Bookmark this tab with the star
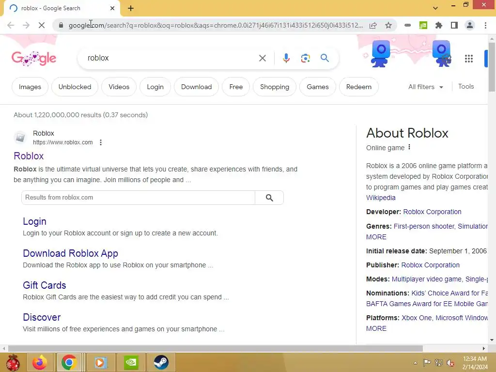This screenshot has width=496, height=372. pyautogui.click(x=388, y=25)
